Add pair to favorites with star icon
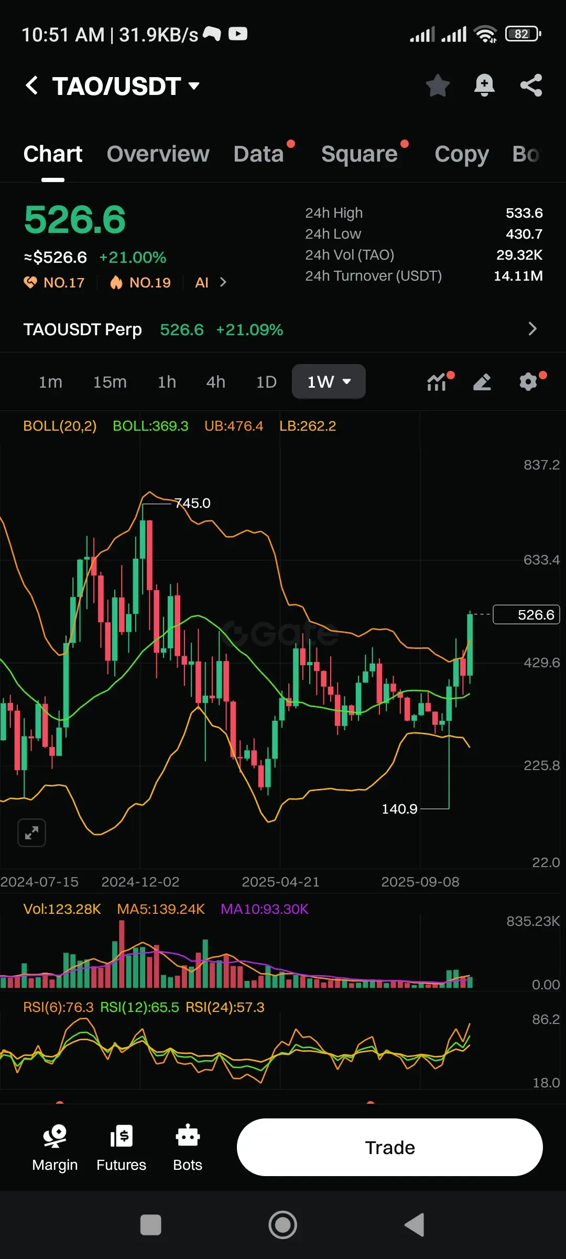The image size is (566, 1259). (x=438, y=86)
